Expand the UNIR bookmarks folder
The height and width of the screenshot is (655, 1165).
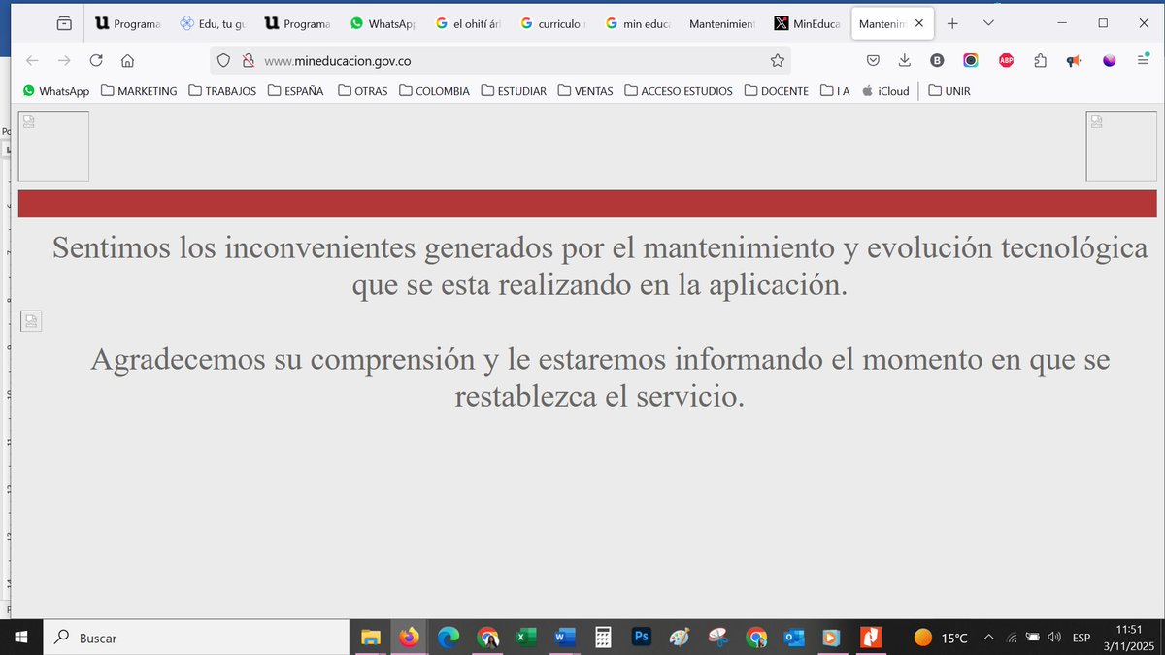pos(949,91)
